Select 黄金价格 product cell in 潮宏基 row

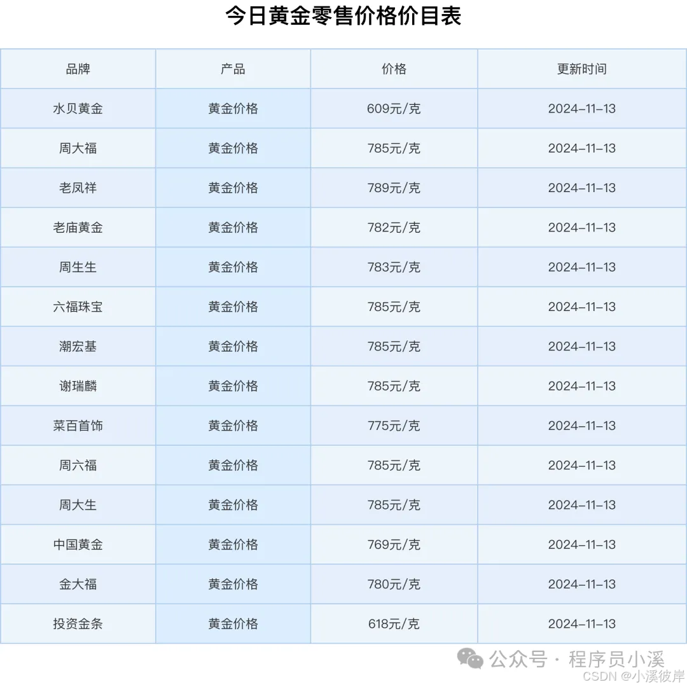tap(233, 347)
